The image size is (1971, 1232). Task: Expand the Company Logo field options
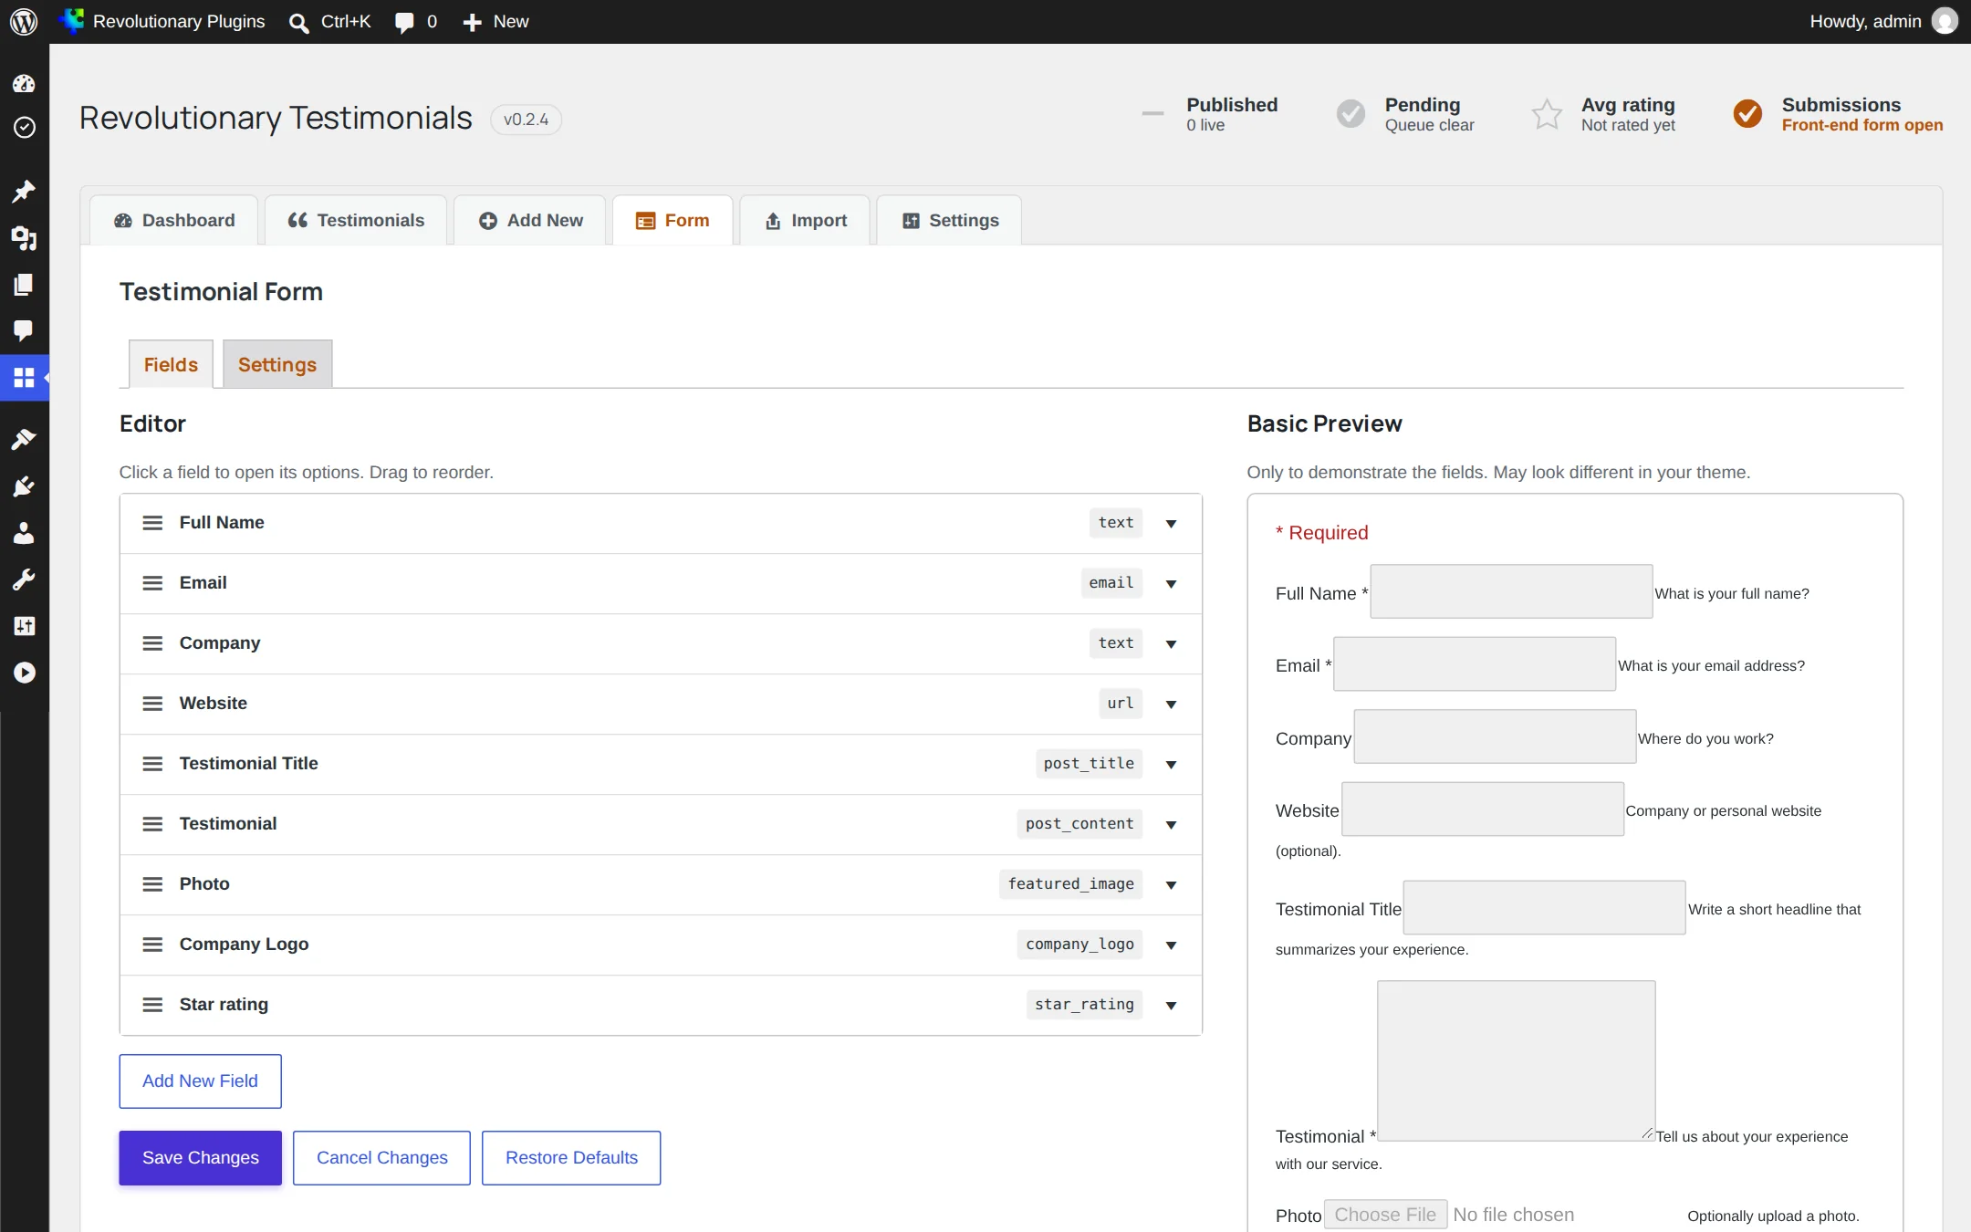pyautogui.click(x=1171, y=945)
